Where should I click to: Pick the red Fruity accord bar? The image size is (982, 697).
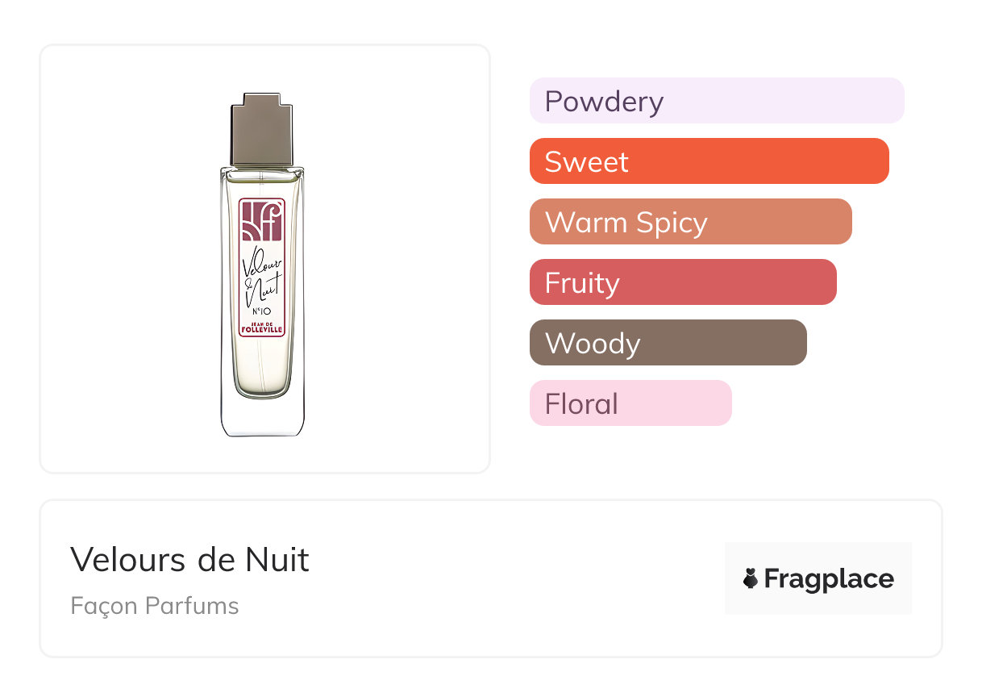coord(682,282)
